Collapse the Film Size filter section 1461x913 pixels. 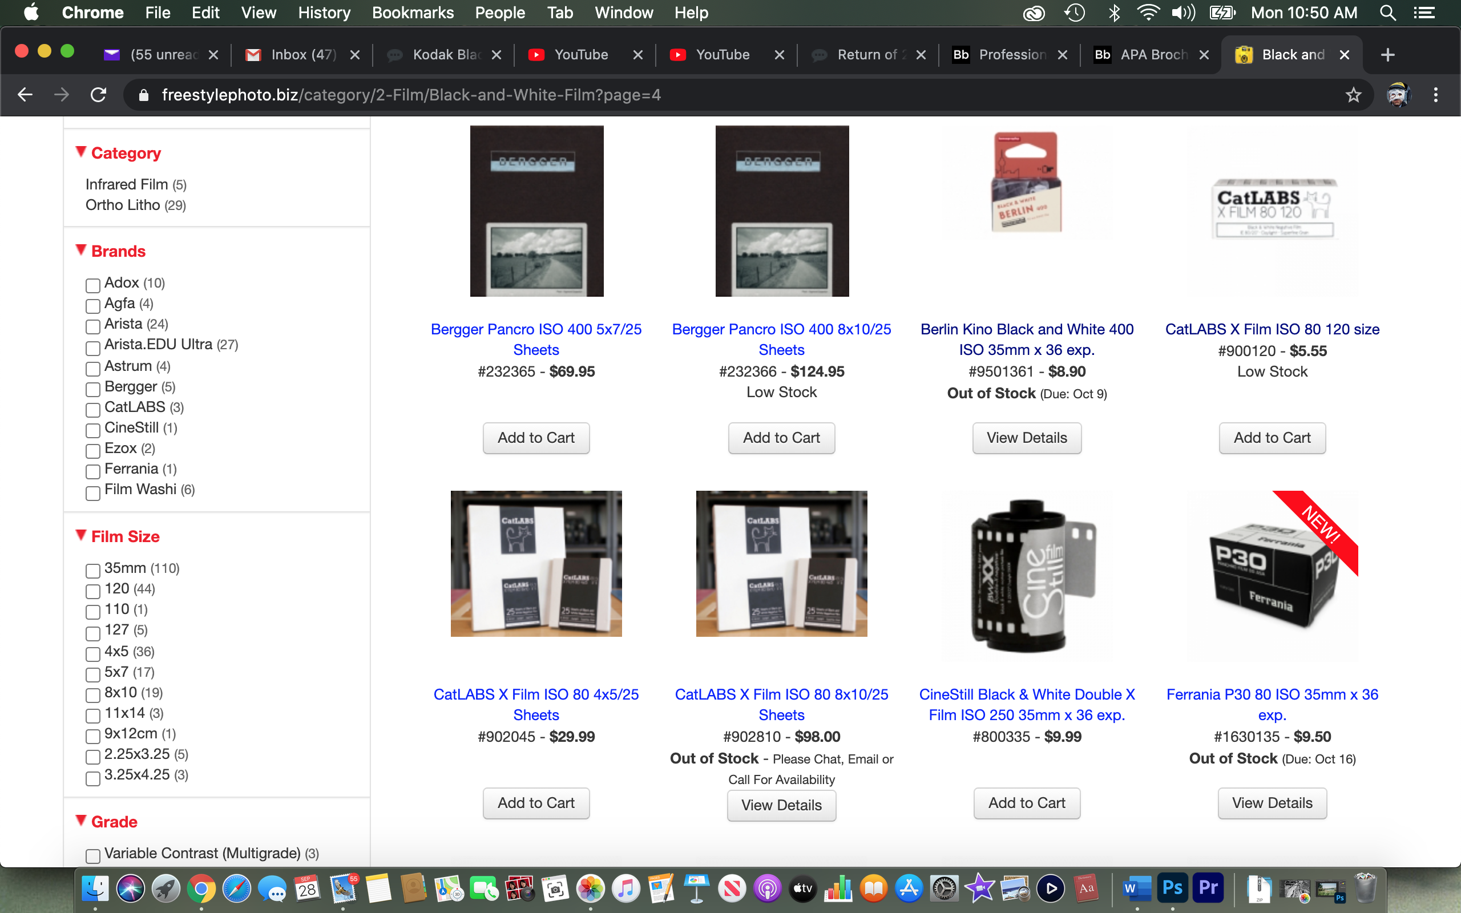coord(118,536)
